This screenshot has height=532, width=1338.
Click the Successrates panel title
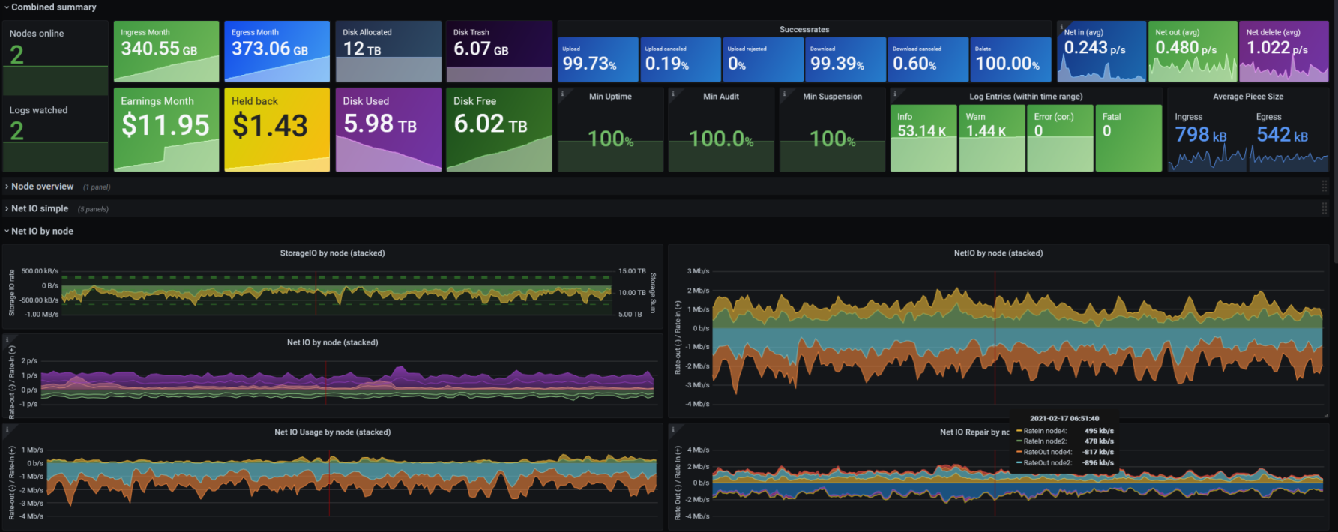point(804,30)
